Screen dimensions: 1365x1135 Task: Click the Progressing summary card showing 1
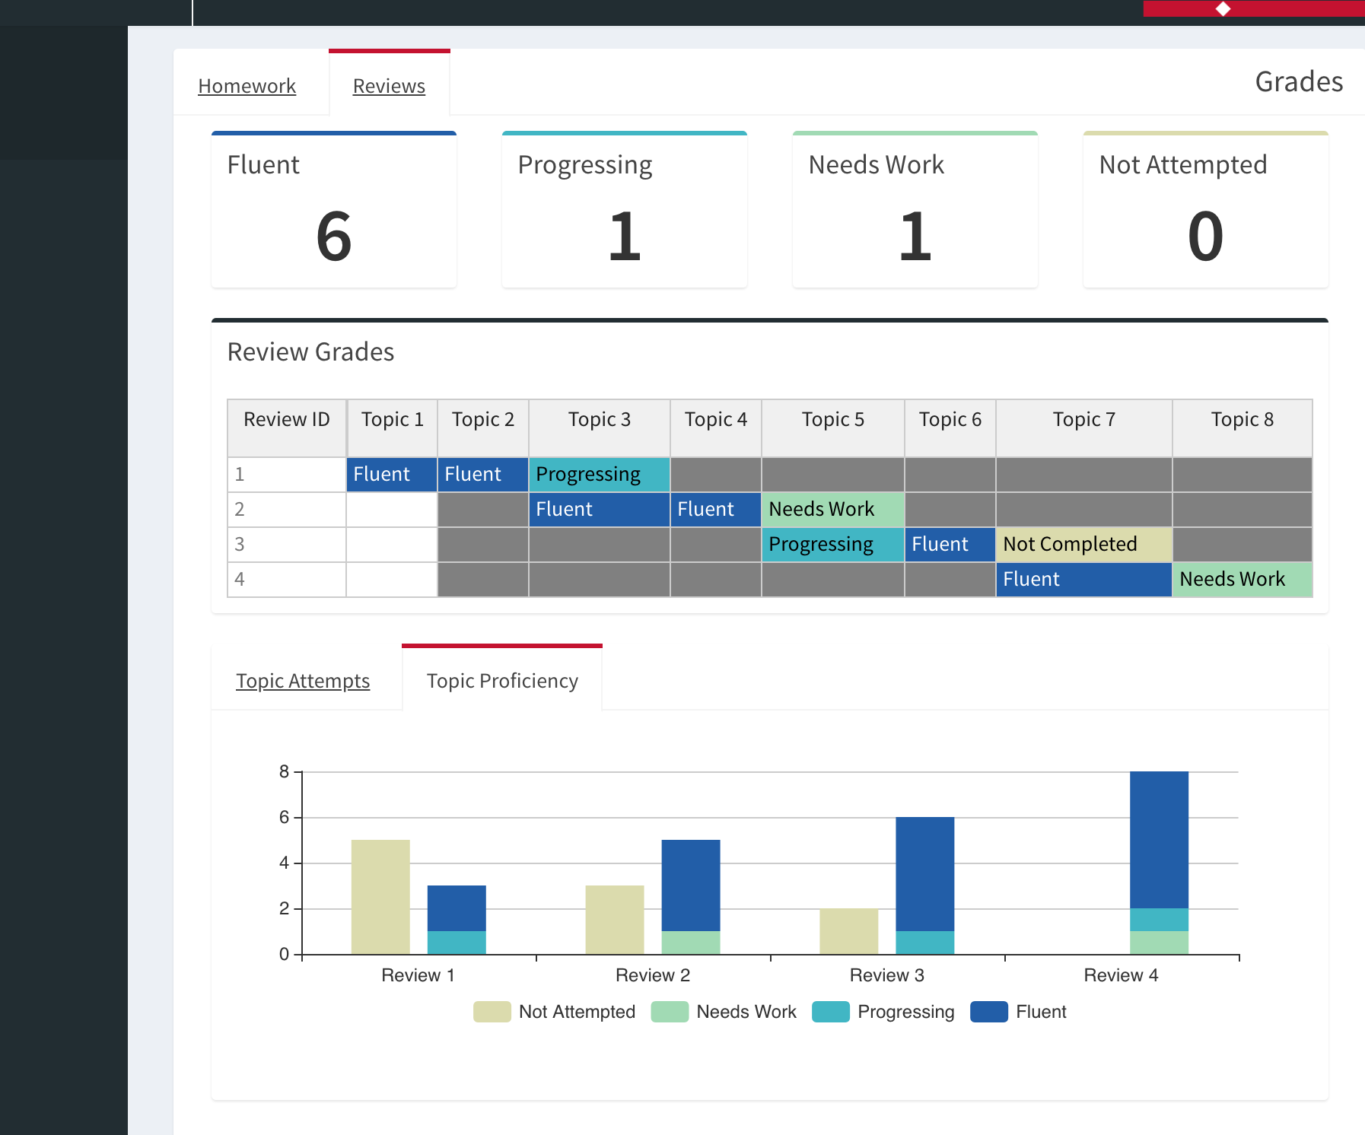(x=624, y=211)
